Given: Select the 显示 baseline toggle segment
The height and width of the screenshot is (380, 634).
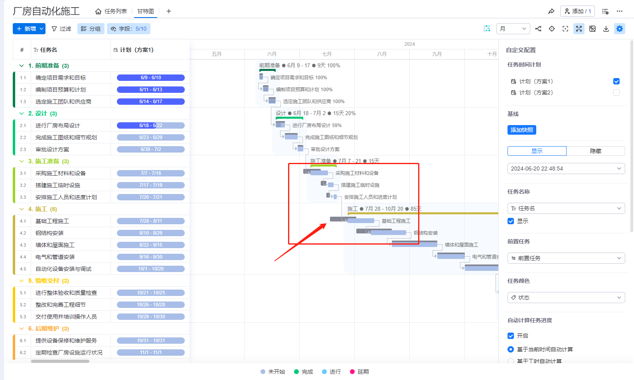Looking at the screenshot, I should [537, 151].
